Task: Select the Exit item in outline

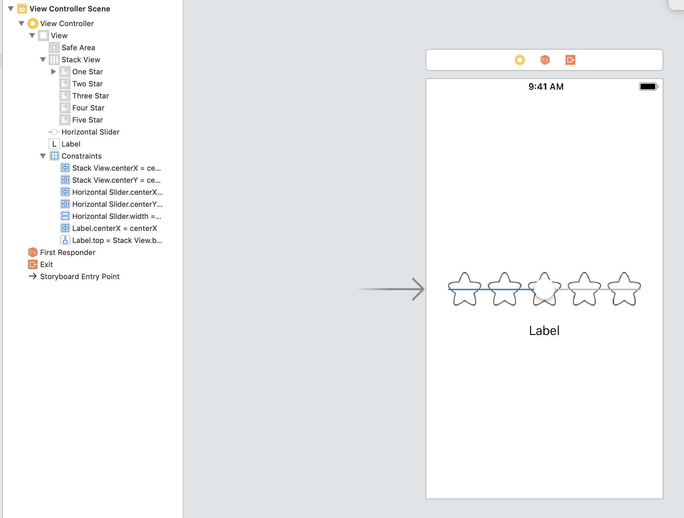Action: 46,264
